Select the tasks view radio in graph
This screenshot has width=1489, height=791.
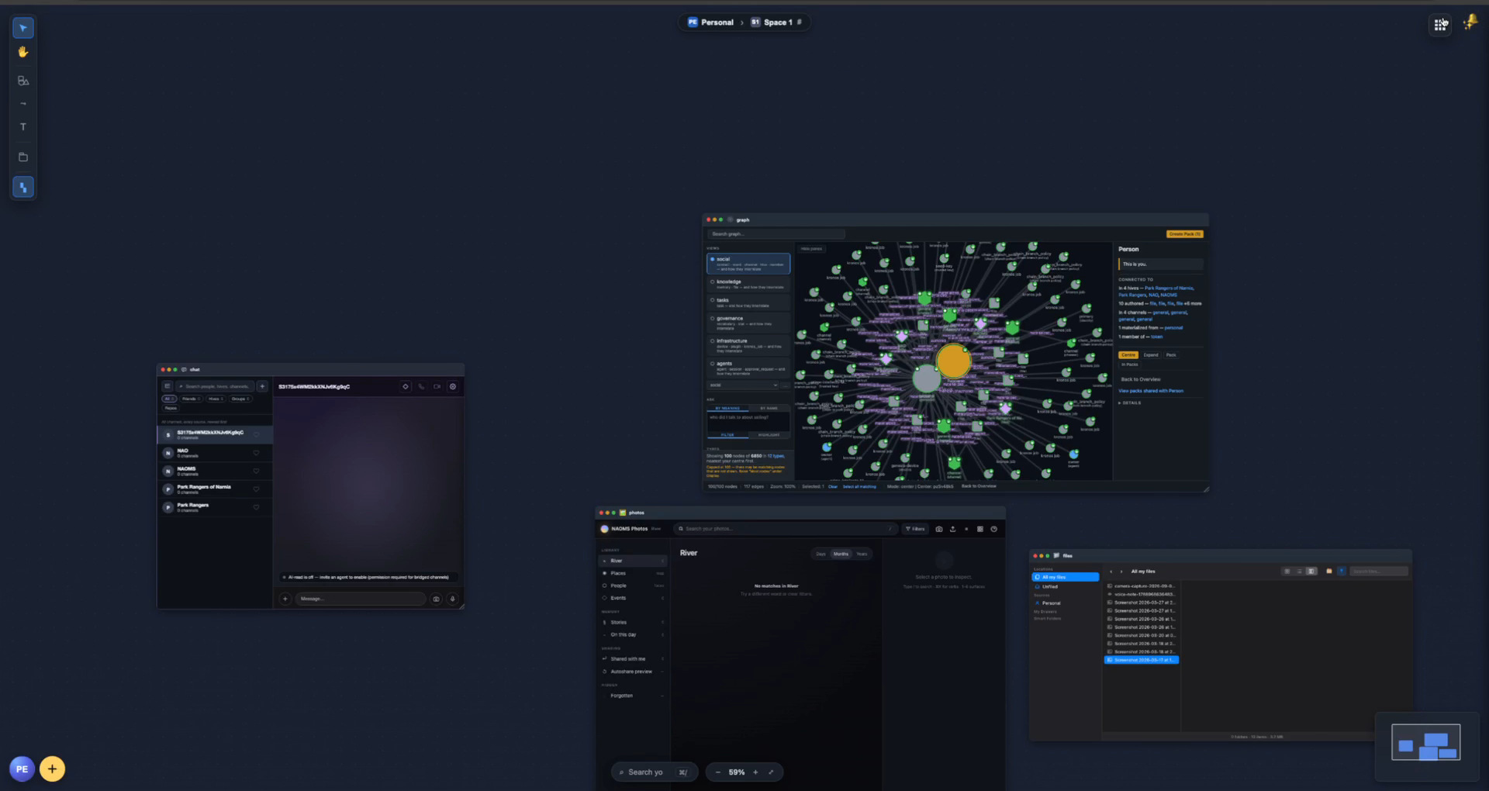tap(713, 300)
